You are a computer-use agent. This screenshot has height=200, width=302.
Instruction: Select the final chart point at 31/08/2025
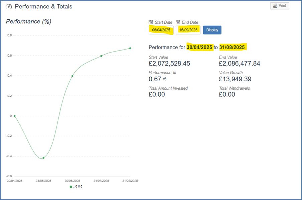(130, 48)
